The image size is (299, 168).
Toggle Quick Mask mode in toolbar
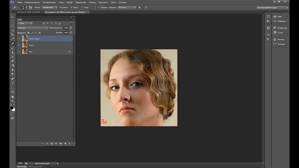13,114
